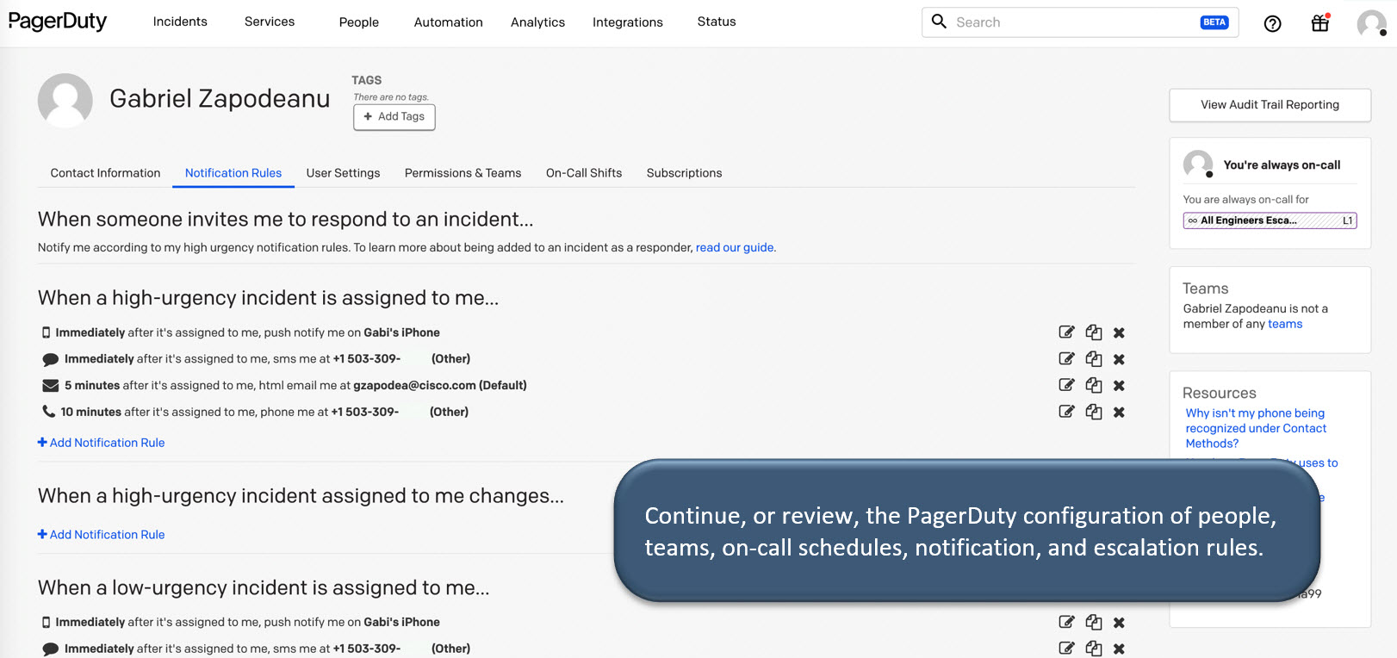Click the Gabriel Zapodeanu name heading
This screenshot has width=1397, height=658.
point(220,99)
